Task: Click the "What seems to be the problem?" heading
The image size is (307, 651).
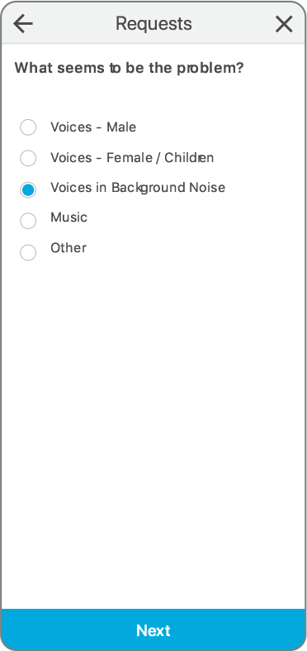Action: [x=130, y=68]
